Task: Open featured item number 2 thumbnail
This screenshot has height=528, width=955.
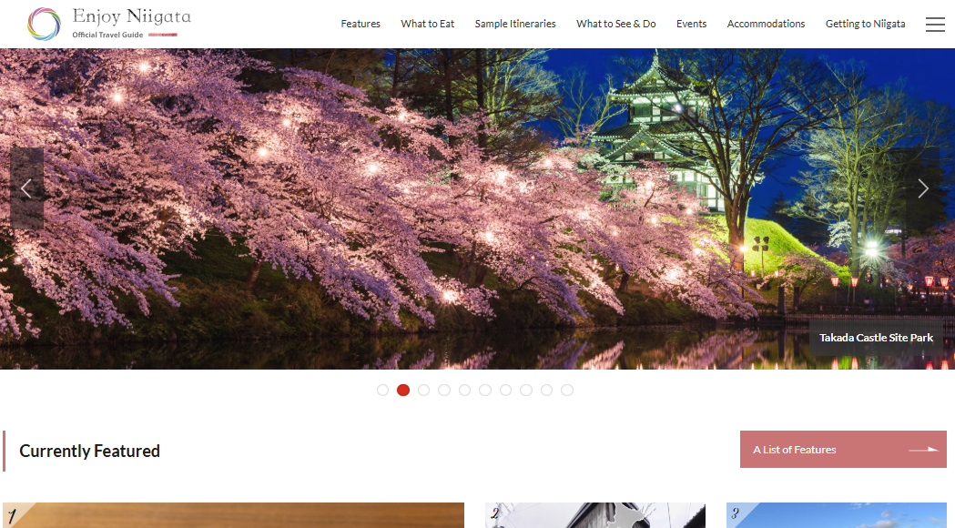Action: [x=594, y=515]
